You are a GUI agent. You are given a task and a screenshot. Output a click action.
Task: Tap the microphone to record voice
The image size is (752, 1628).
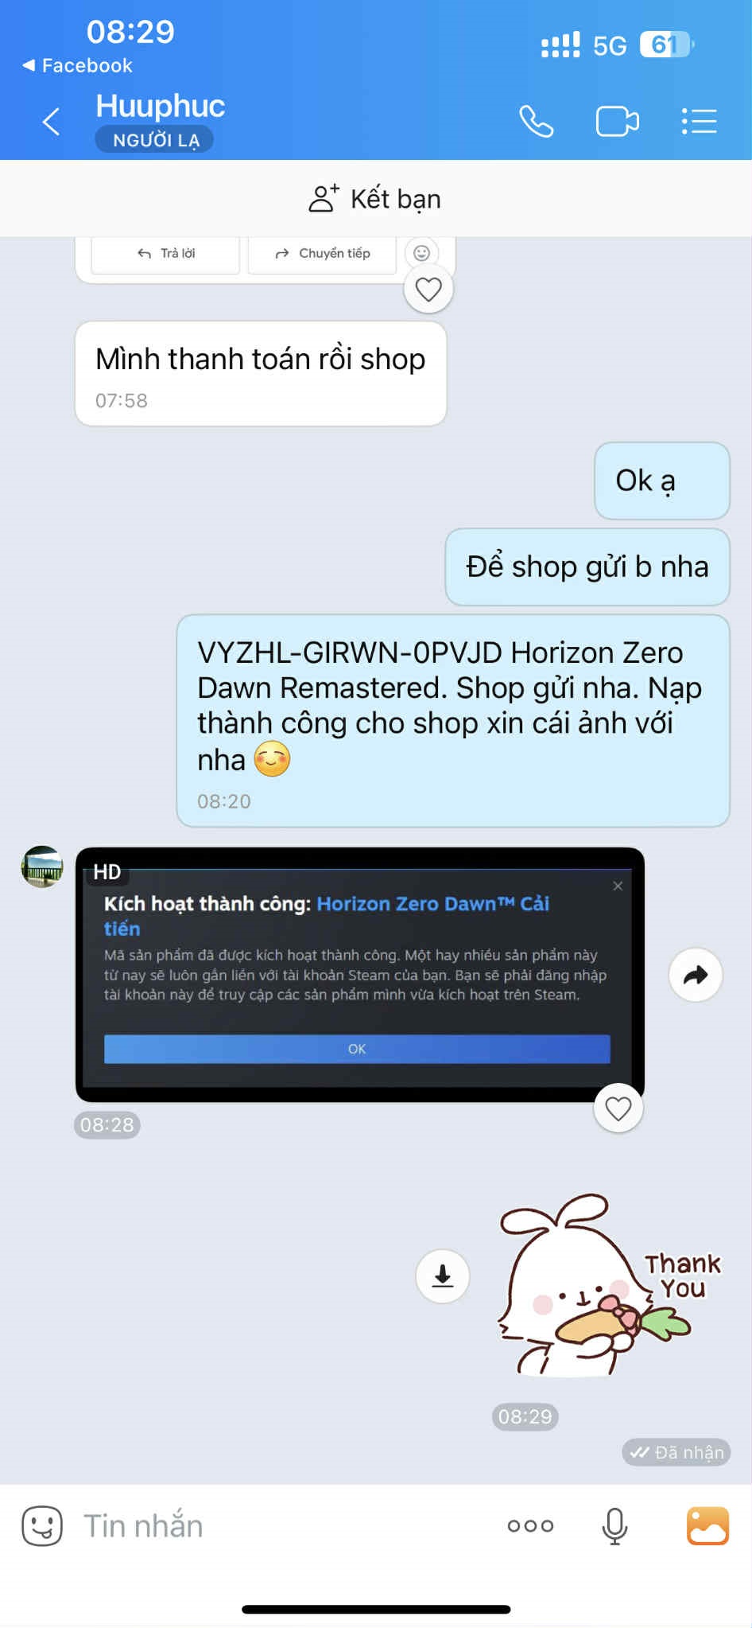click(614, 1525)
